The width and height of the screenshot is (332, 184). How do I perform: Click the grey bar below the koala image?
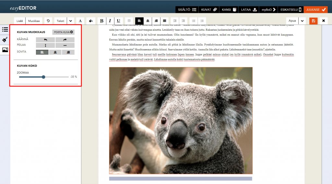(181, 179)
